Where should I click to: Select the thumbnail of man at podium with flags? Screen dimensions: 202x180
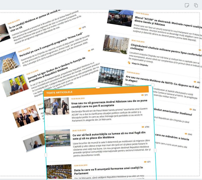[x=15, y=85]
